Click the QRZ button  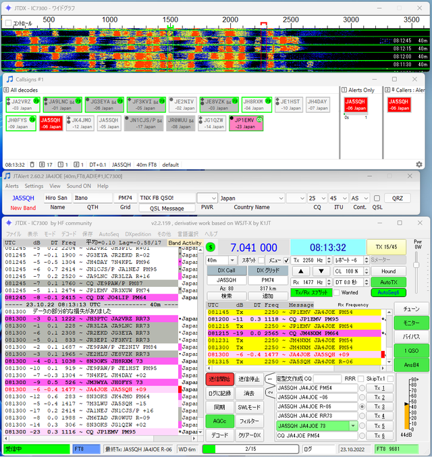[398, 198]
